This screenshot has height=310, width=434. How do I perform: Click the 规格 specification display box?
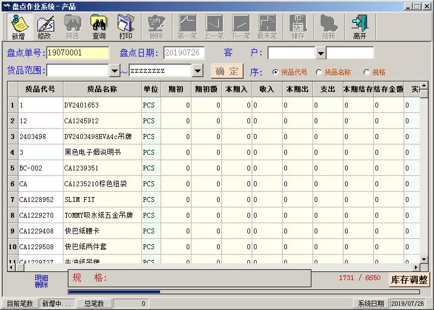[189, 278]
